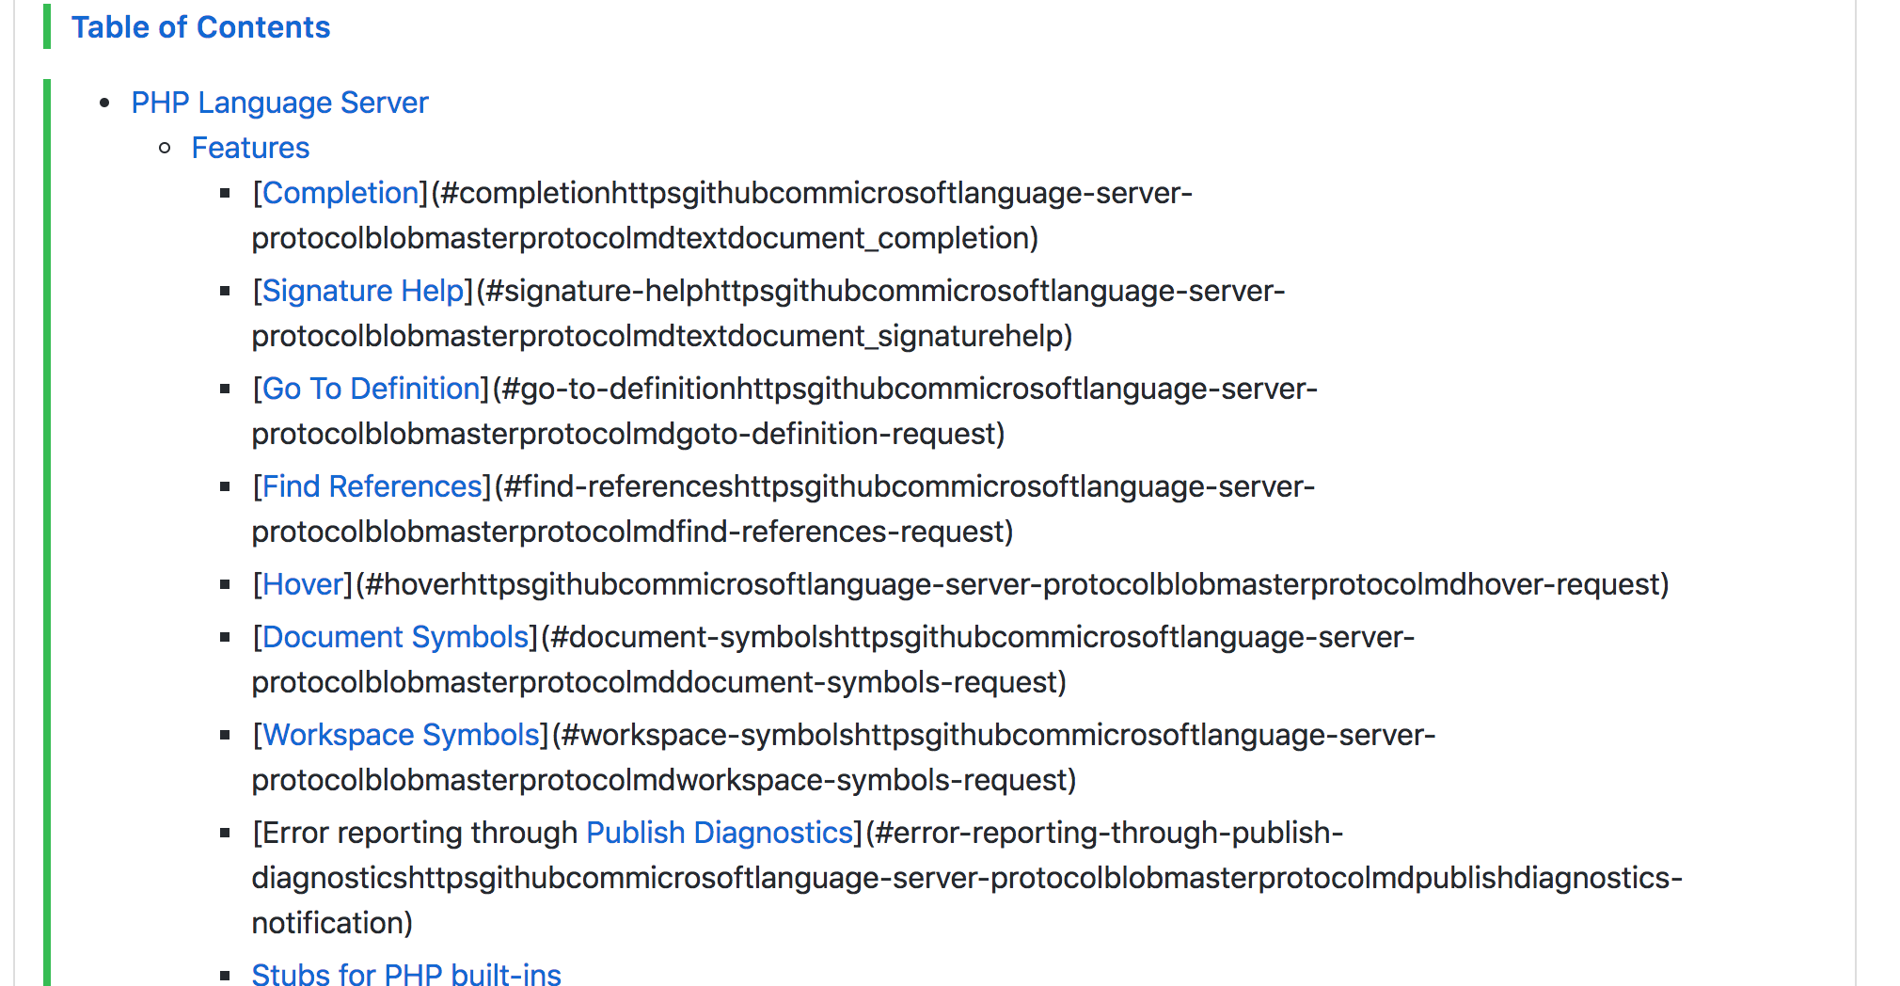Viewport: 1900px width, 986px height.
Task: Click text 'protocolblobmasterprotocolmddocument-symbols-request)'
Action: pyautogui.click(x=659, y=682)
